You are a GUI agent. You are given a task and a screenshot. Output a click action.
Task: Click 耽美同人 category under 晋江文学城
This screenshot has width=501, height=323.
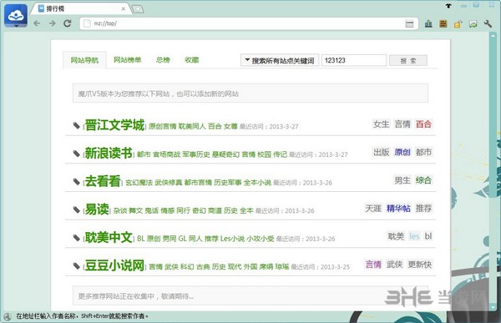click(x=192, y=127)
